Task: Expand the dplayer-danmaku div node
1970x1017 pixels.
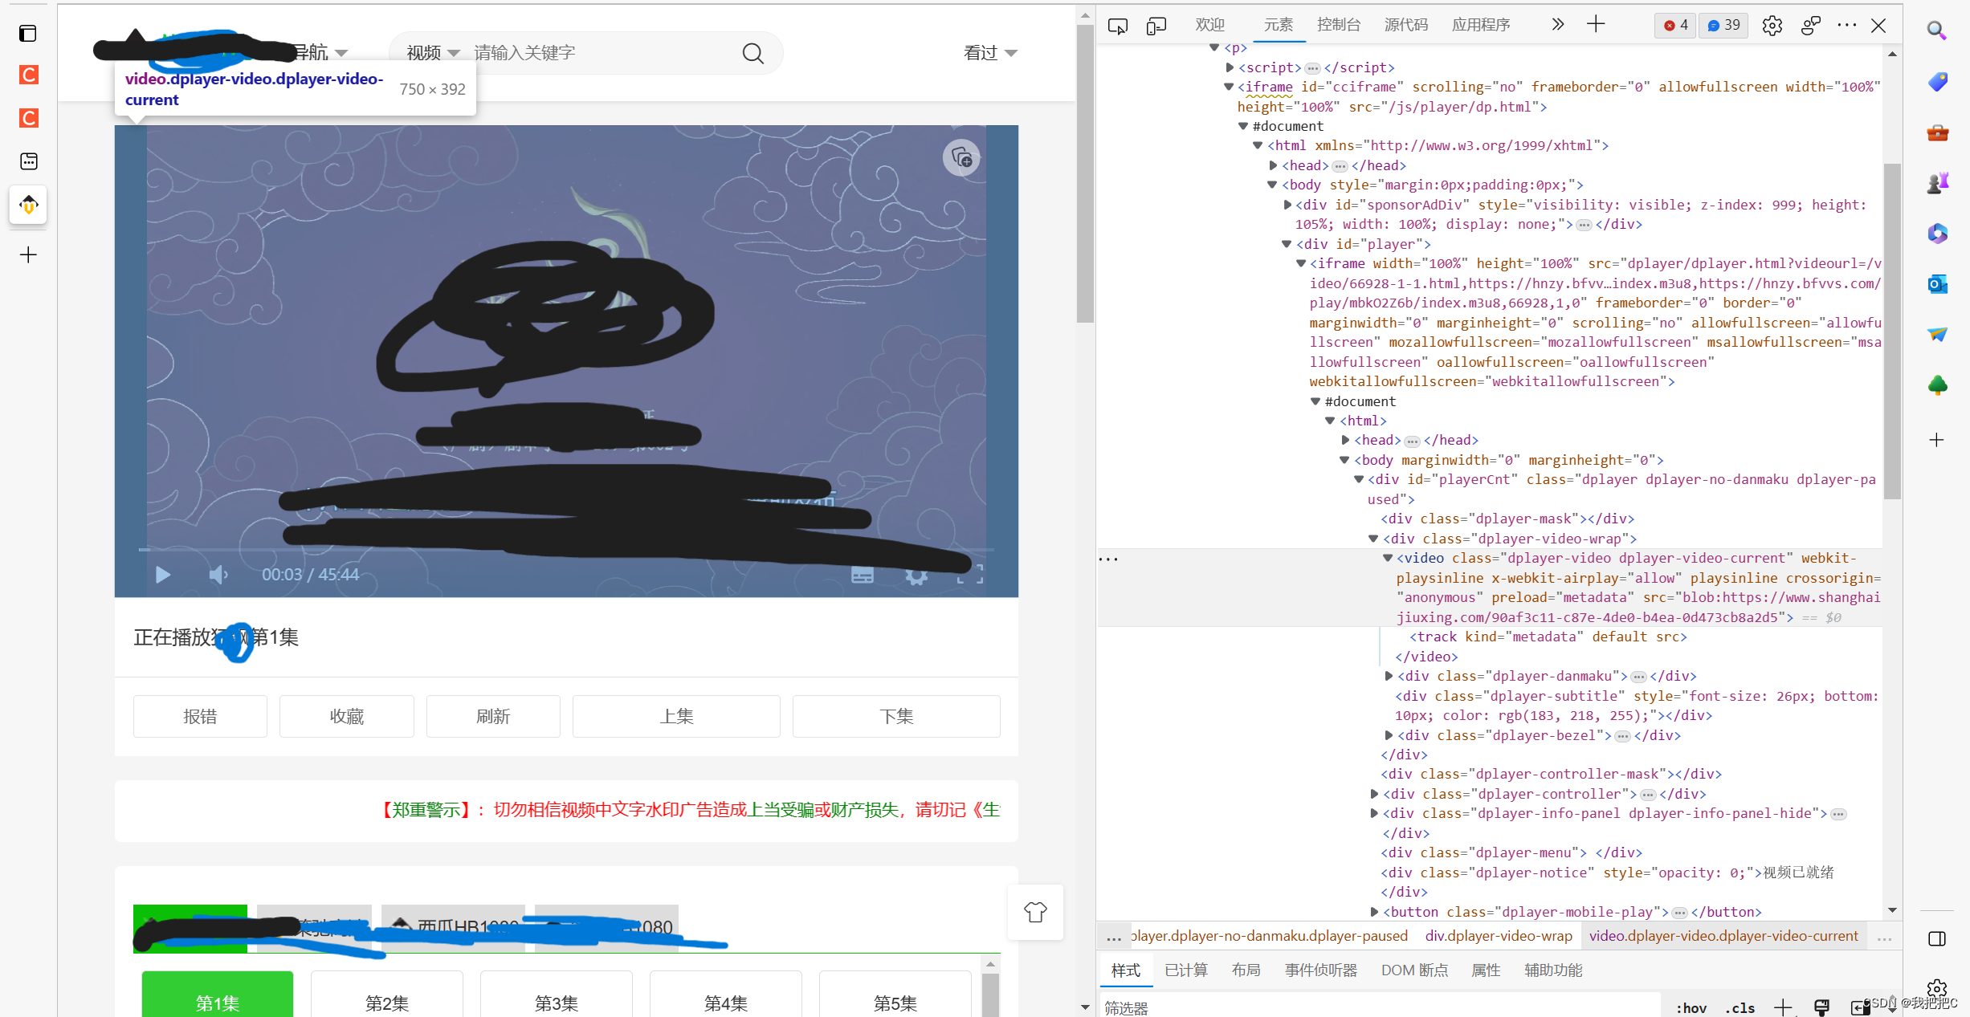Action: [1389, 676]
